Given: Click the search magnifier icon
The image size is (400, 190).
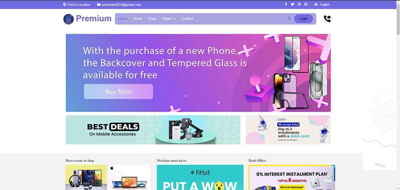Looking at the screenshot, I should coord(289,19).
